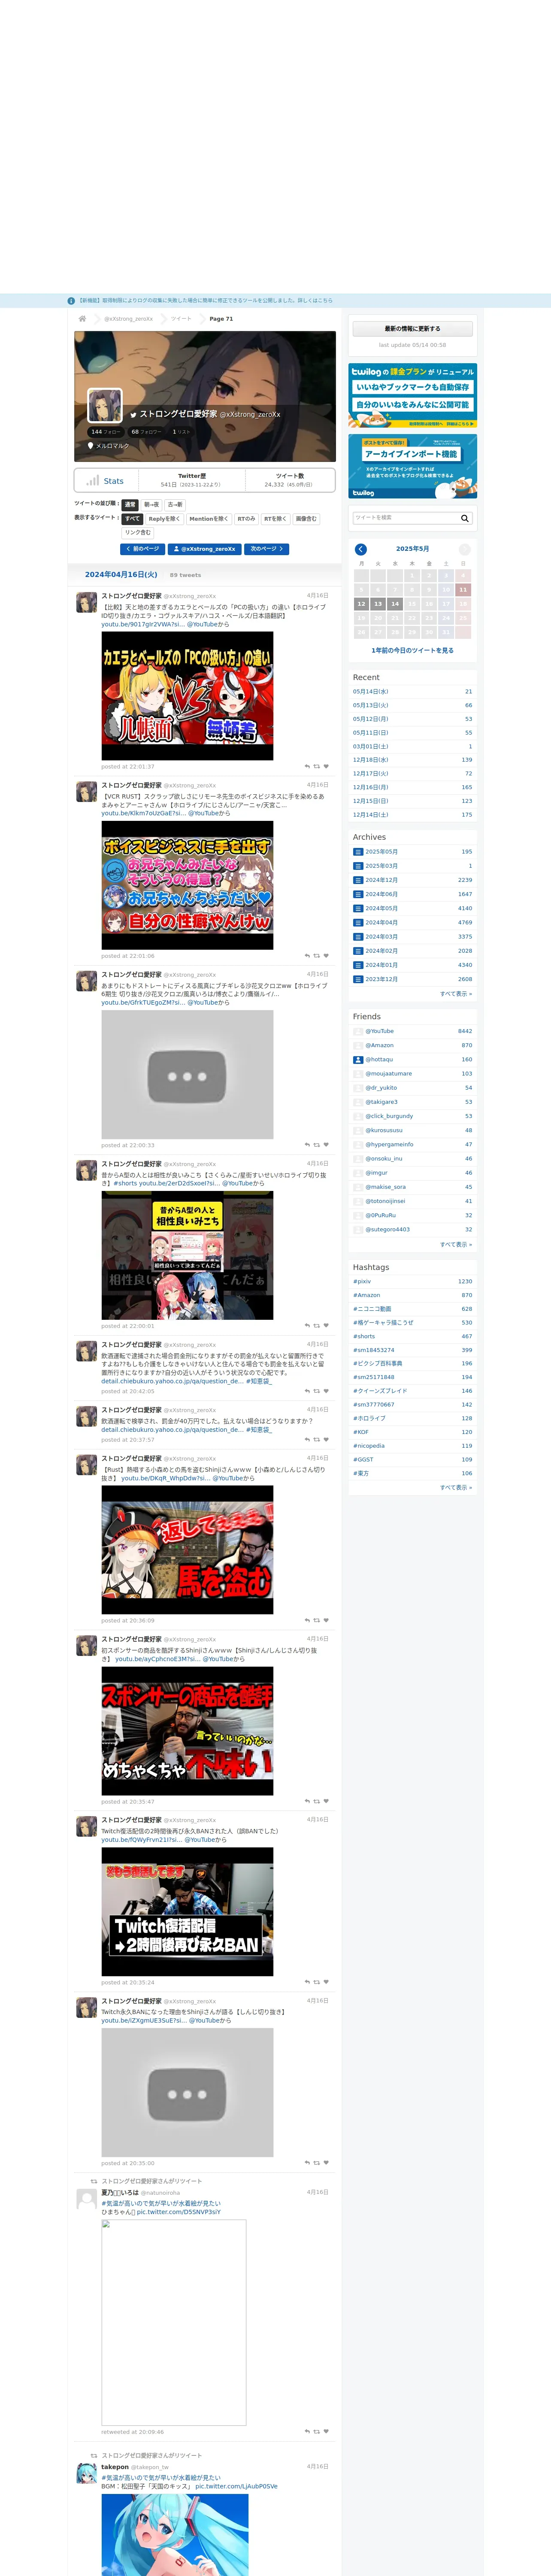Open the home icon in breadcrumb

click(x=82, y=318)
